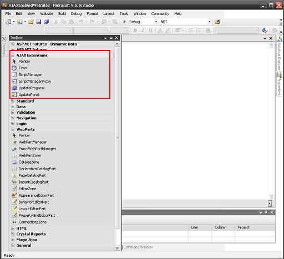
Task: Open the Properties side tab
Action: pyautogui.click(x=279, y=84)
